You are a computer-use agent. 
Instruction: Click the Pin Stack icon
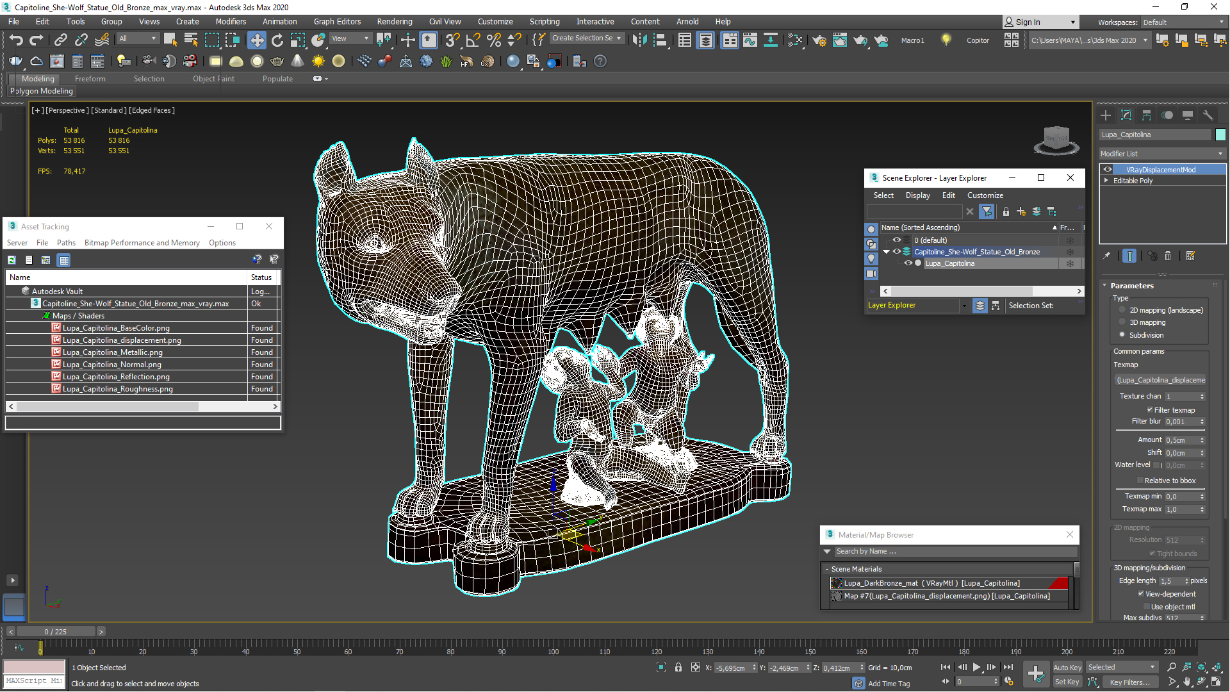pyautogui.click(x=1106, y=256)
